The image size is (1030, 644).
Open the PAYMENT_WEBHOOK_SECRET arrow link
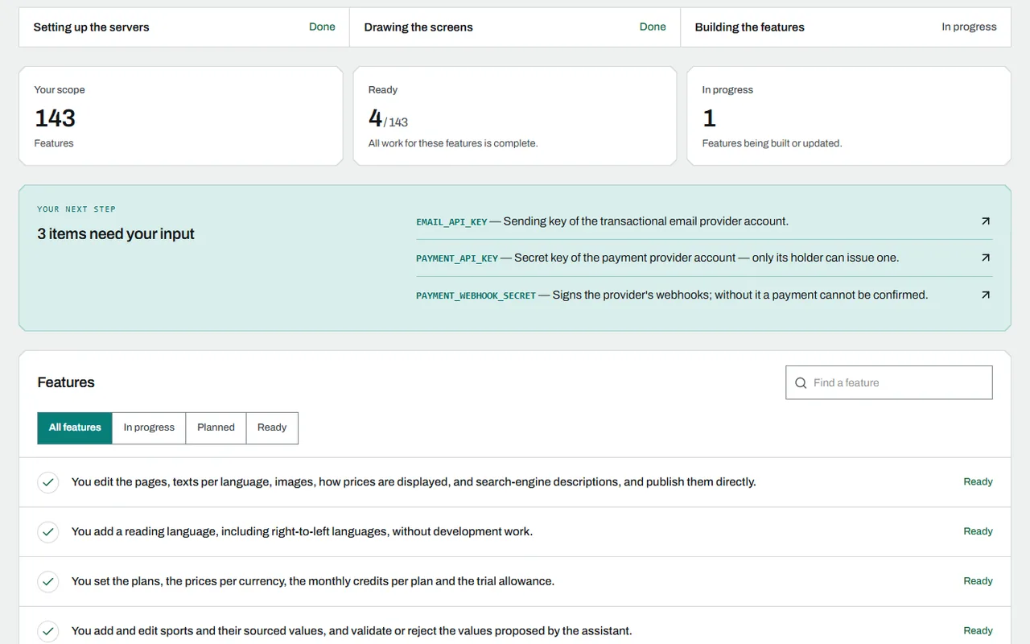986,295
